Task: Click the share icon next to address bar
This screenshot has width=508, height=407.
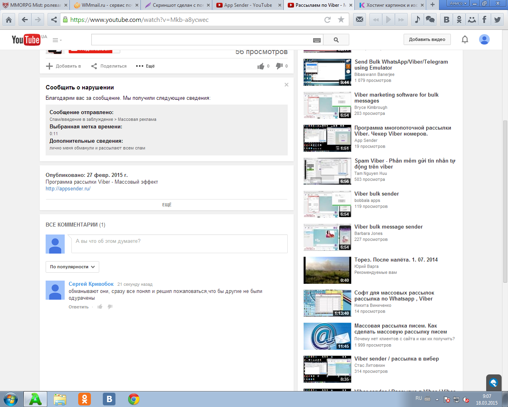Action: (54, 19)
